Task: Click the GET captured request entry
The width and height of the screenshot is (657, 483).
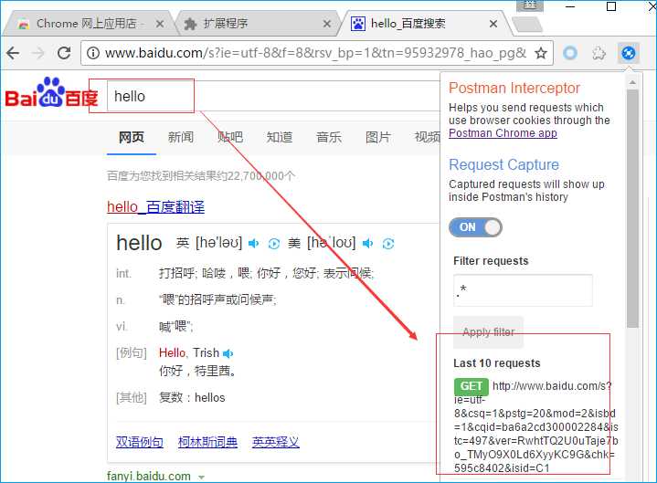Action: coord(471,386)
